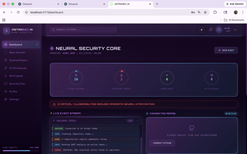This screenshot has width=247, height=154.
Task: Click the warning triangle in vulnerabilities banner
Action: pos(54,104)
